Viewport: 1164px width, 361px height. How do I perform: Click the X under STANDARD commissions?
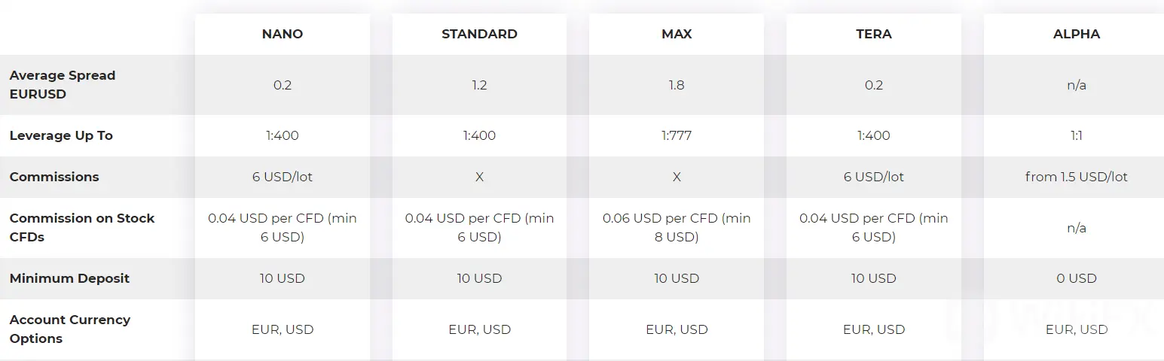coord(479,177)
